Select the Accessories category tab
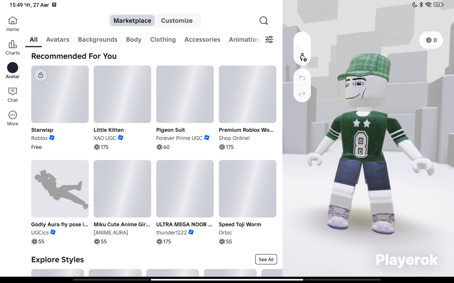 point(202,40)
